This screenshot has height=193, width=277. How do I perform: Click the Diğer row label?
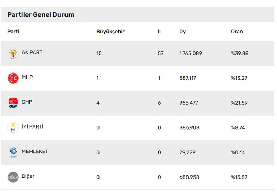[x=28, y=176]
